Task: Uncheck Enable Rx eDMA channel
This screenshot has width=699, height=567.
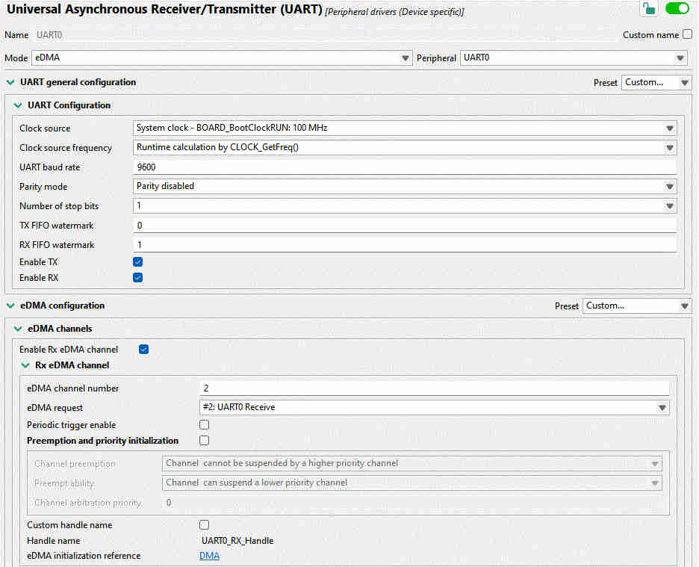Action: coord(143,350)
